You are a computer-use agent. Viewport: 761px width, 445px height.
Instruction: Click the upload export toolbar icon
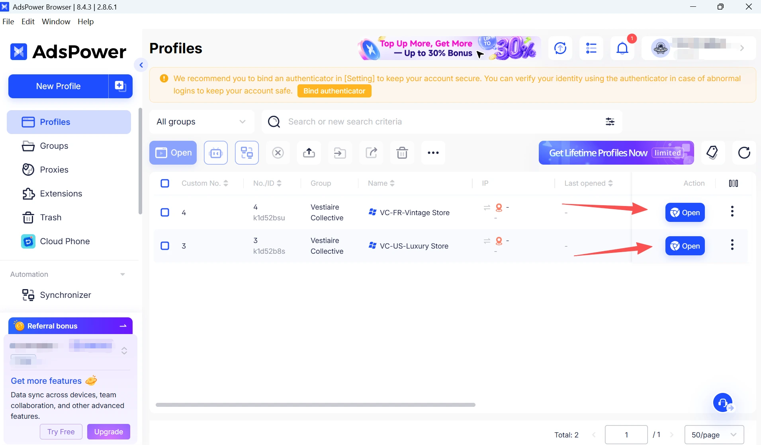pos(309,153)
